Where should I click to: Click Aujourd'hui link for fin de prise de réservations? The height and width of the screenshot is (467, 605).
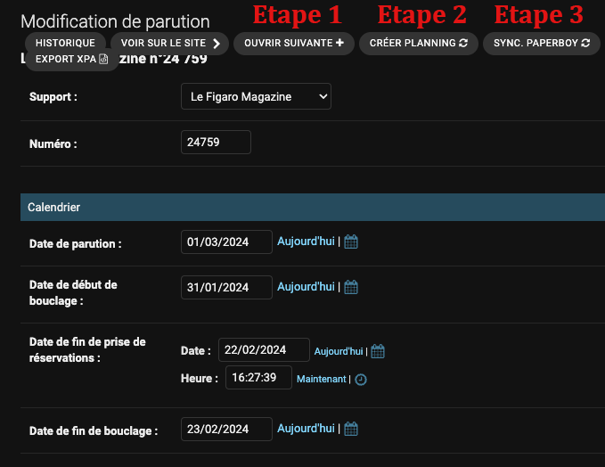339,352
